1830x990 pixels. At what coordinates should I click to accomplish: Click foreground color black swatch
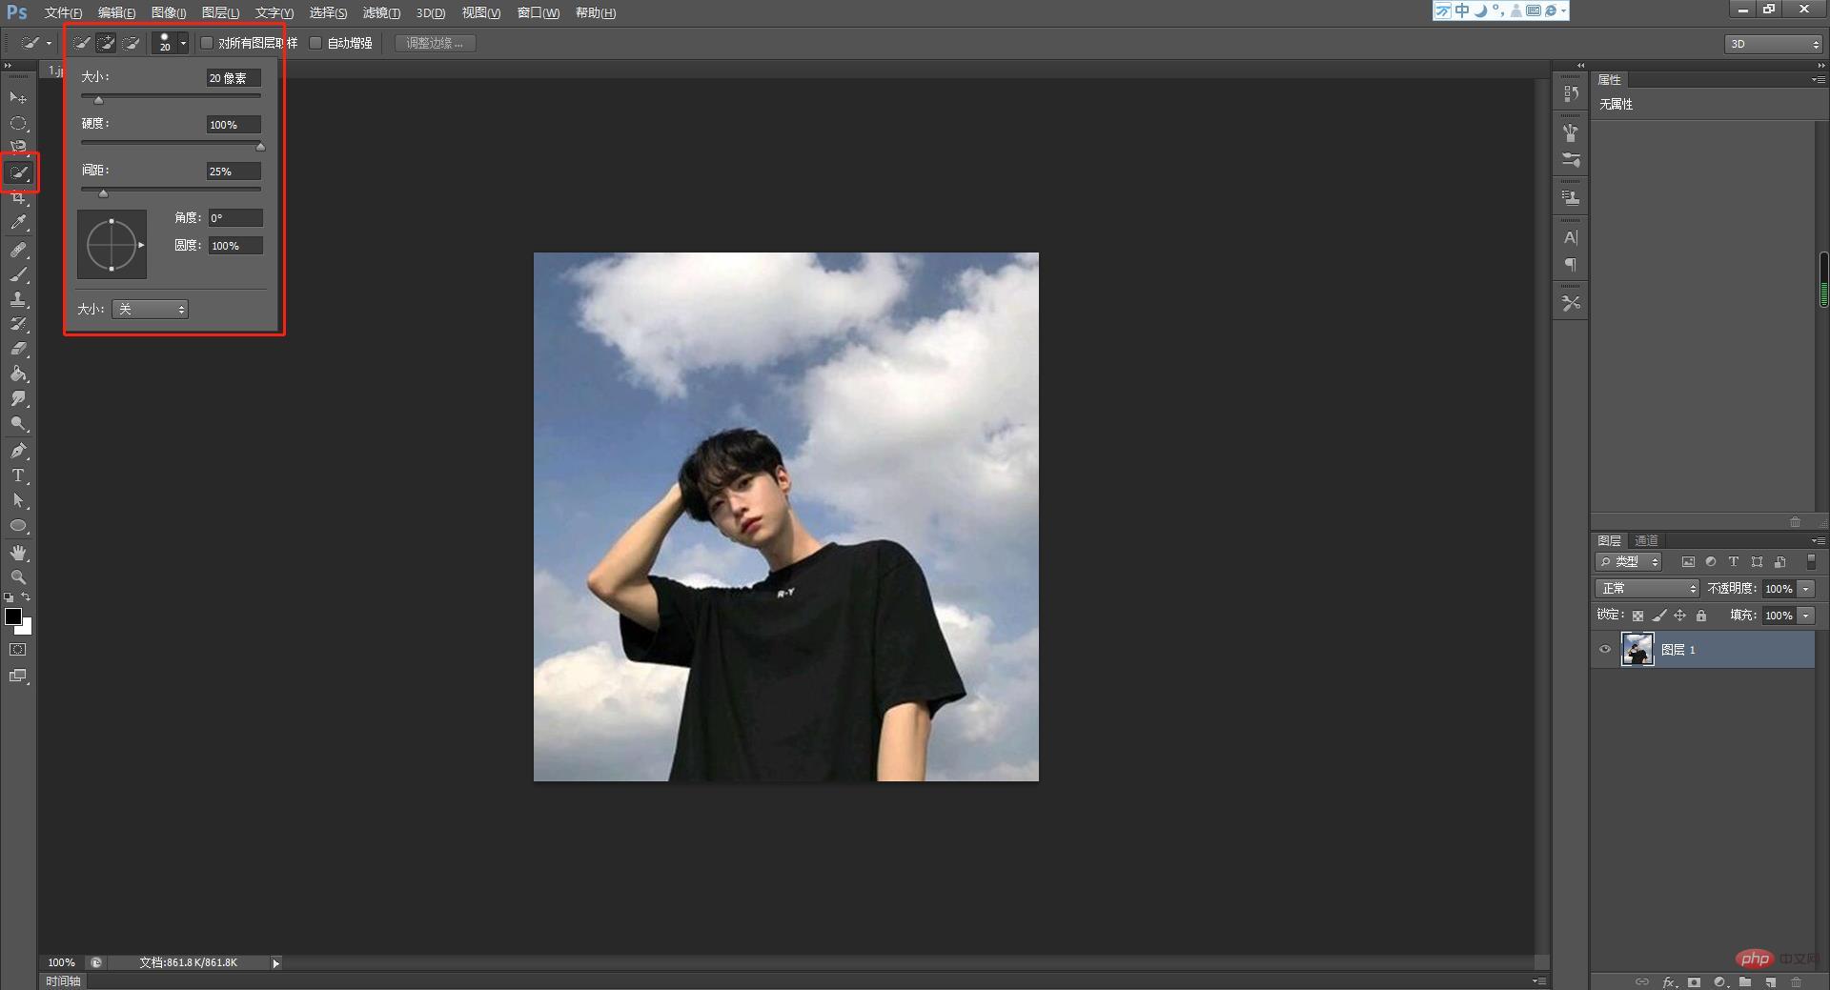click(12, 616)
